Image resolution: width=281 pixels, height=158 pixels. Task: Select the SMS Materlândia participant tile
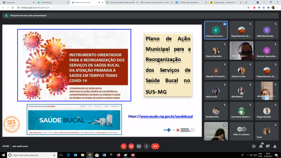coord(267,30)
